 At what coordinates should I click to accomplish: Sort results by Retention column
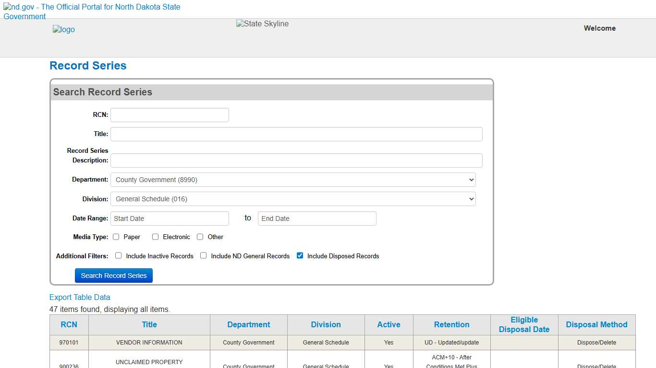pyautogui.click(x=451, y=324)
